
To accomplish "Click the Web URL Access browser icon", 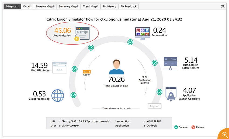I will pyautogui.click(x=60, y=67).
